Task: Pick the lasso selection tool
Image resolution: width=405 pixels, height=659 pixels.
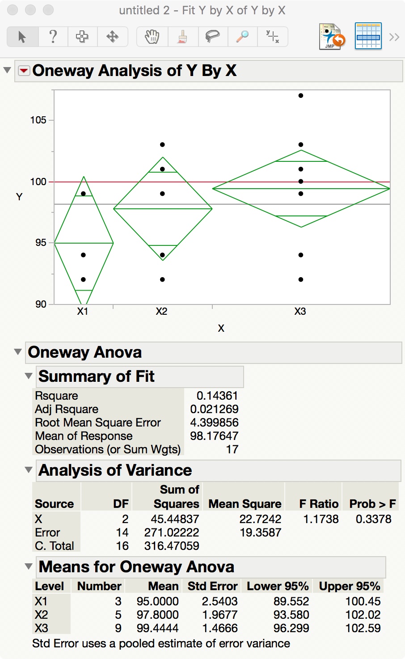Action: click(x=212, y=37)
